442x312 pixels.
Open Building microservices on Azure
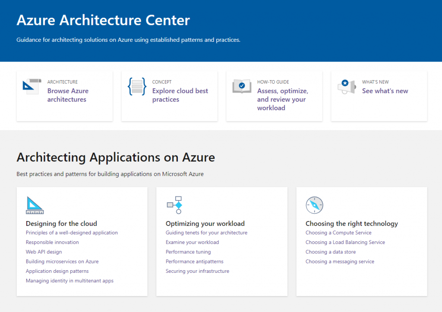click(62, 261)
